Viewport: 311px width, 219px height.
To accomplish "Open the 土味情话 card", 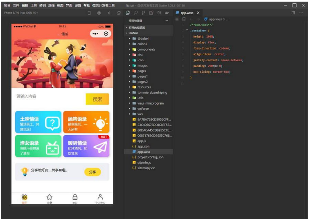I will 38,122.
